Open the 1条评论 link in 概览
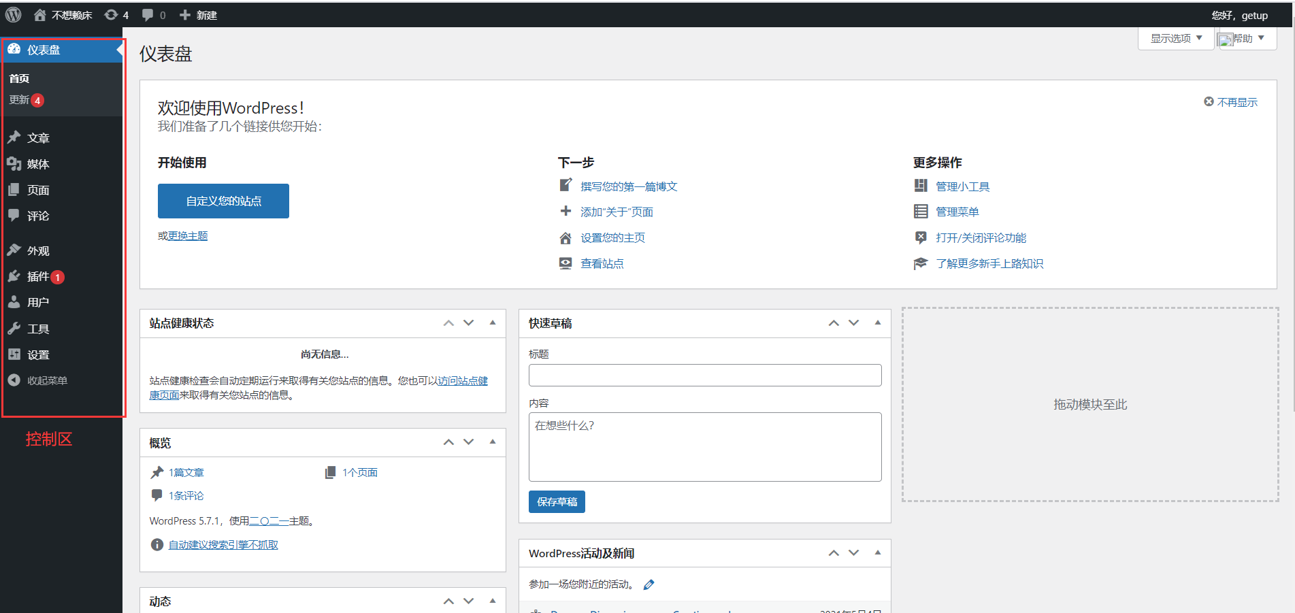The width and height of the screenshot is (1295, 613). click(x=186, y=495)
